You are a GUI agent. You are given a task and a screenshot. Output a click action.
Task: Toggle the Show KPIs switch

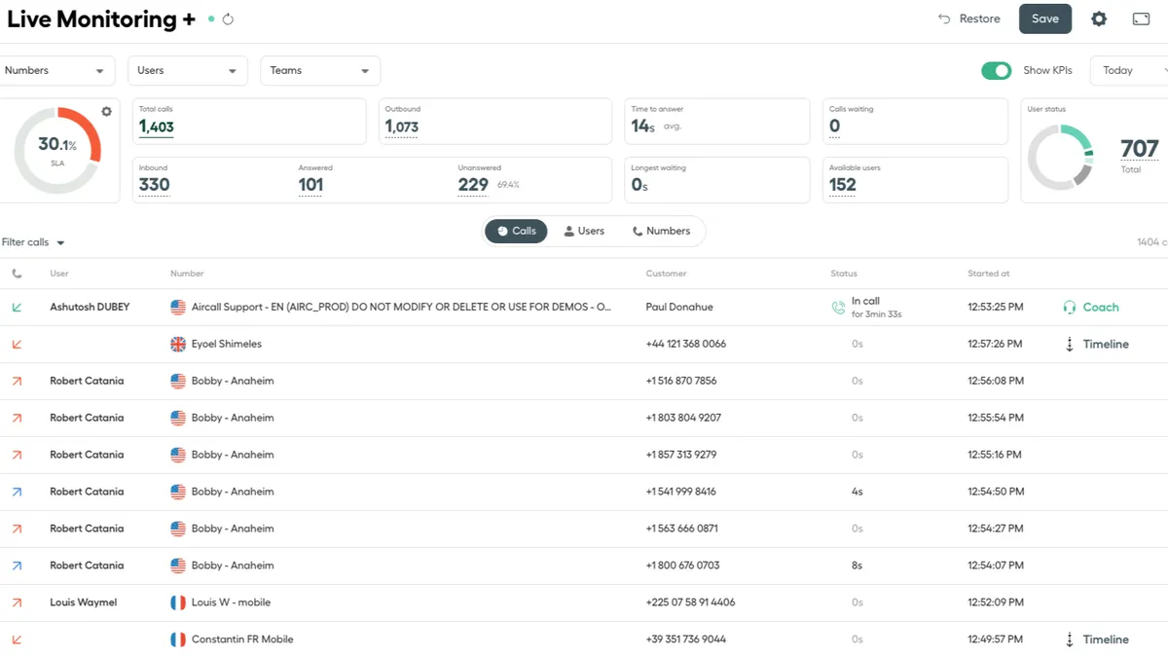pyautogui.click(x=996, y=70)
